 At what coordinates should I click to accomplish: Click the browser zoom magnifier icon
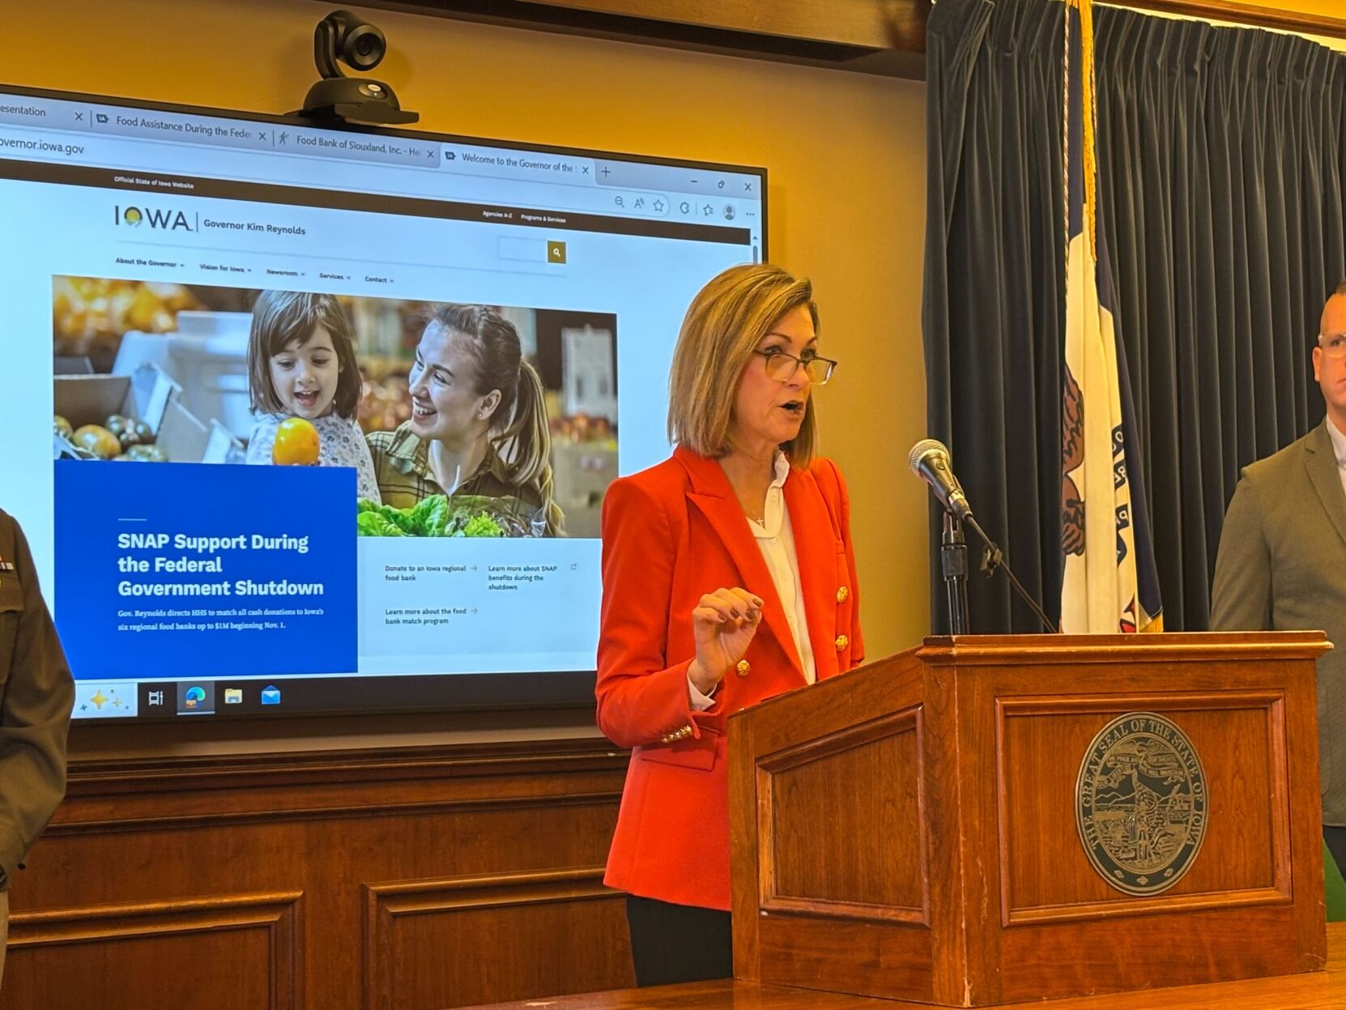pyautogui.click(x=620, y=202)
